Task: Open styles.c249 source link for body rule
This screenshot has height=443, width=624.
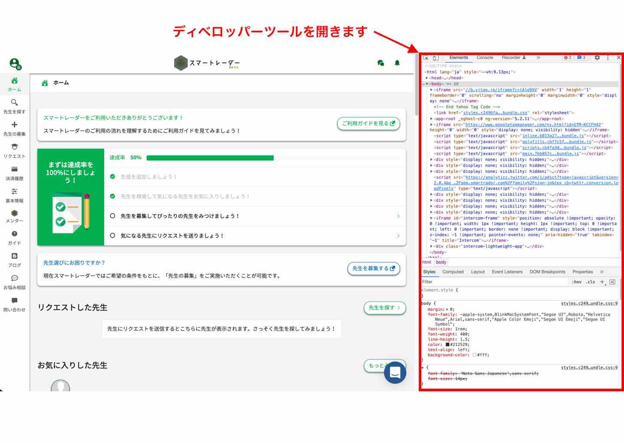Action: [x=589, y=303]
